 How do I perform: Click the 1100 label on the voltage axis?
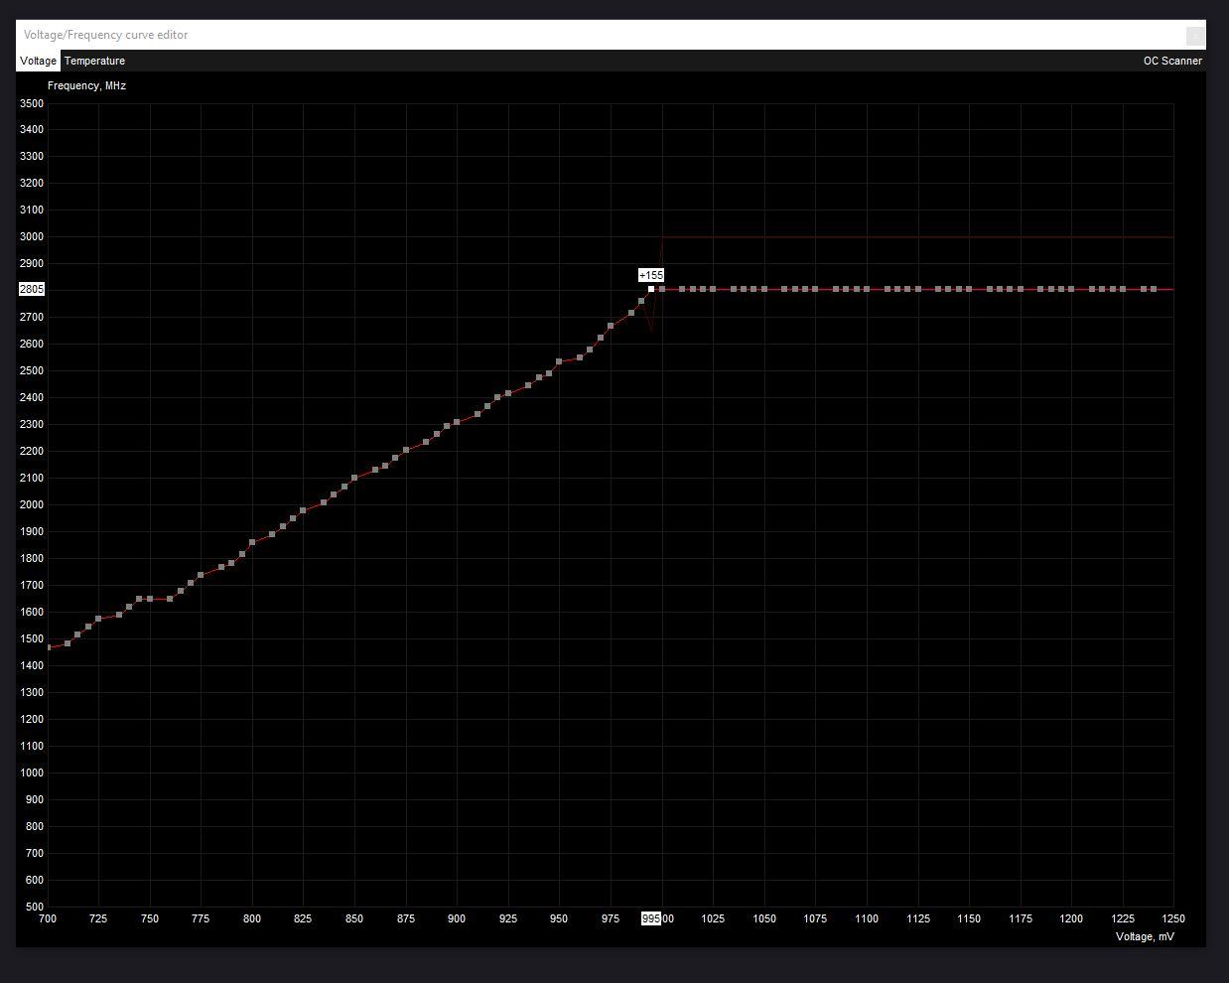pos(867,918)
